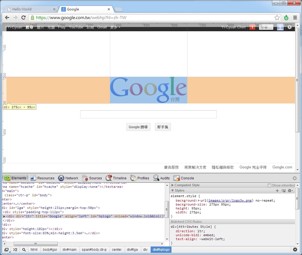Image resolution: width=302 pixels, height=255 pixels.
Task: Open DevTools settings gear
Action: 295,250
